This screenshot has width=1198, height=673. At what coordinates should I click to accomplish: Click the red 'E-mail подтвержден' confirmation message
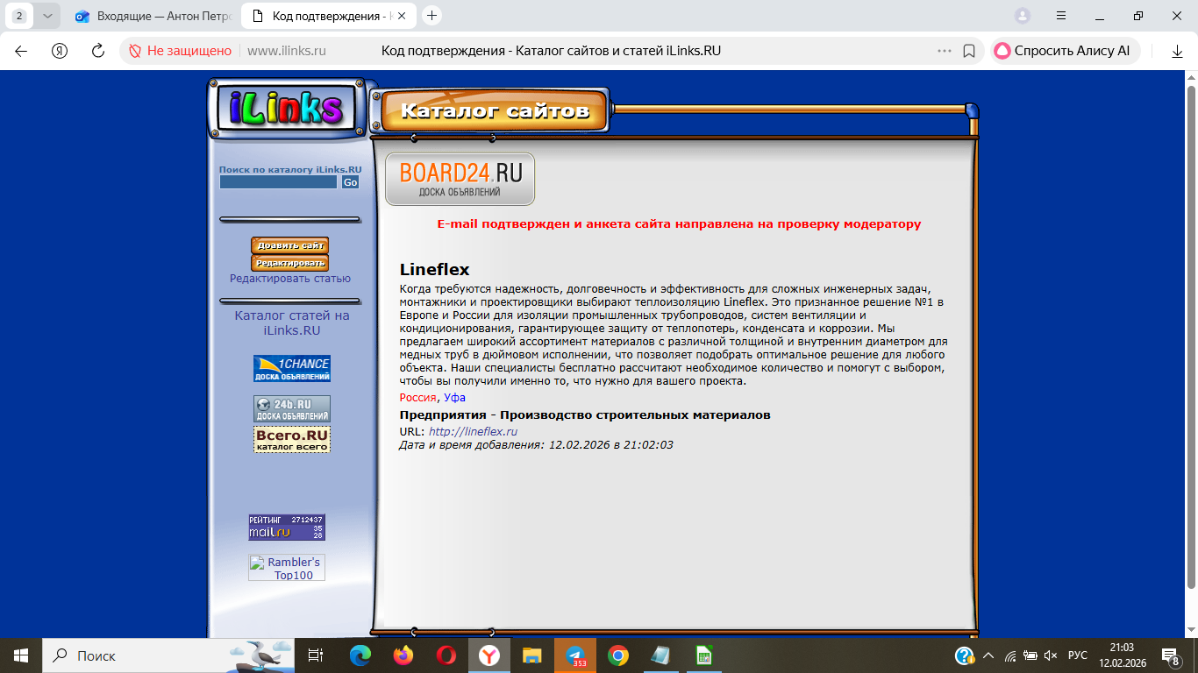[679, 224]
